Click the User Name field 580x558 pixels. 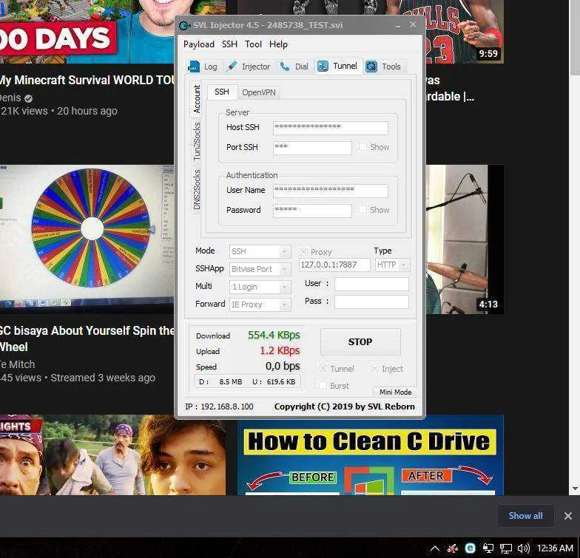[330, 191]
